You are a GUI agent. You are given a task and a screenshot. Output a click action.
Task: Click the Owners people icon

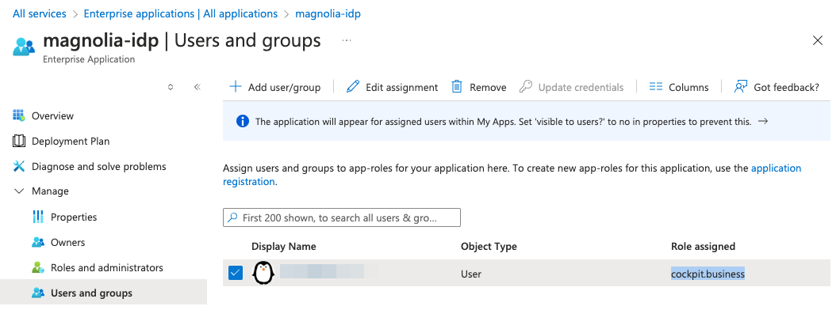click(37, 242)
